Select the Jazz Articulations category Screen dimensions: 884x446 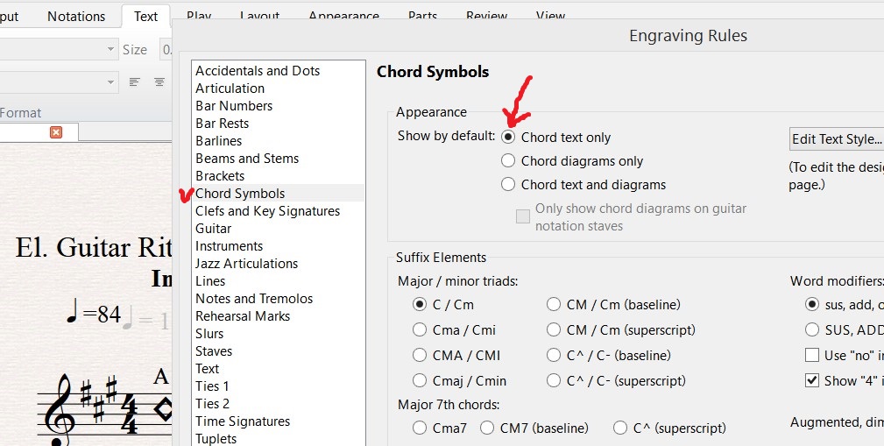[x=246, y=264]
